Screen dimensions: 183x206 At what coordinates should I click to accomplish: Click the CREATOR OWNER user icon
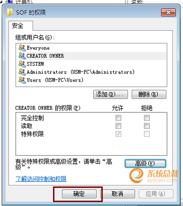[22, 56]
